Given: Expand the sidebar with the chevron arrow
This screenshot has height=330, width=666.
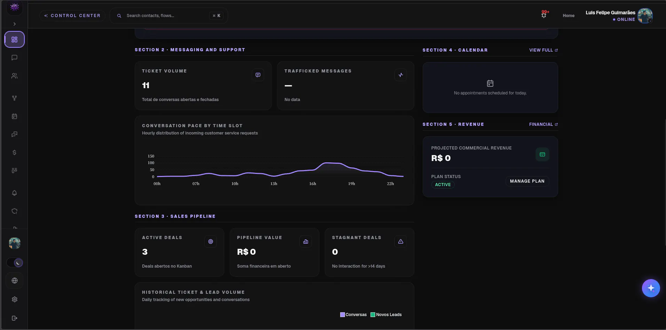Looking at the screenshot, I should (15, 24).
